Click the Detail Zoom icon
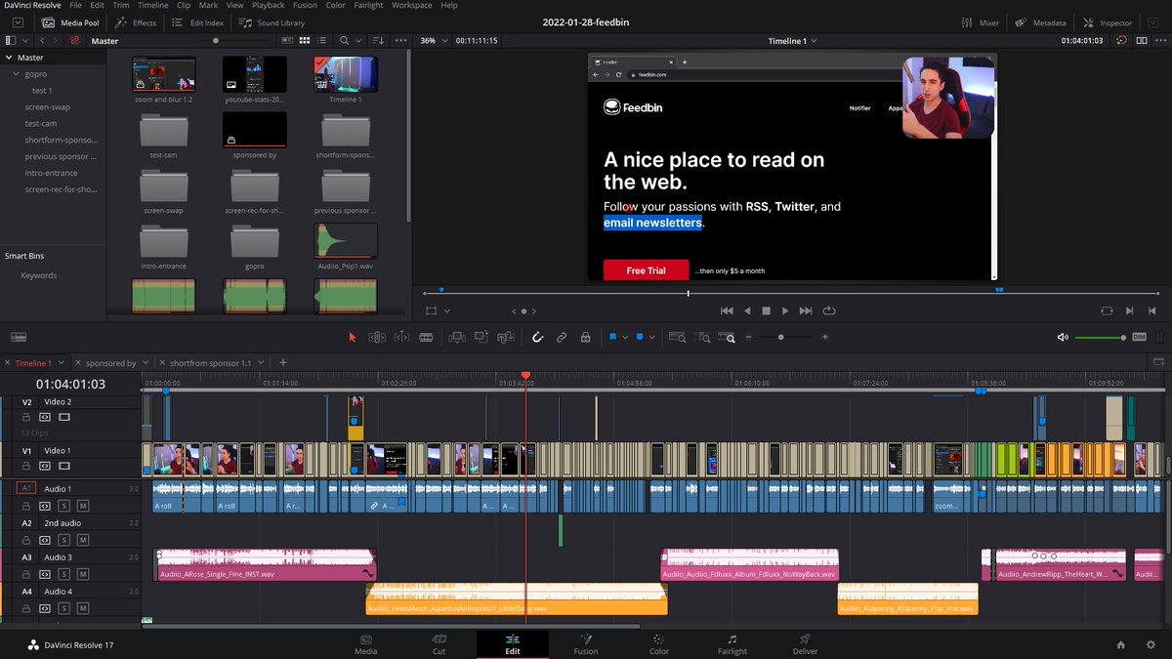The width and height of the screenshot is (1172, 659). (x=703, y=337)
